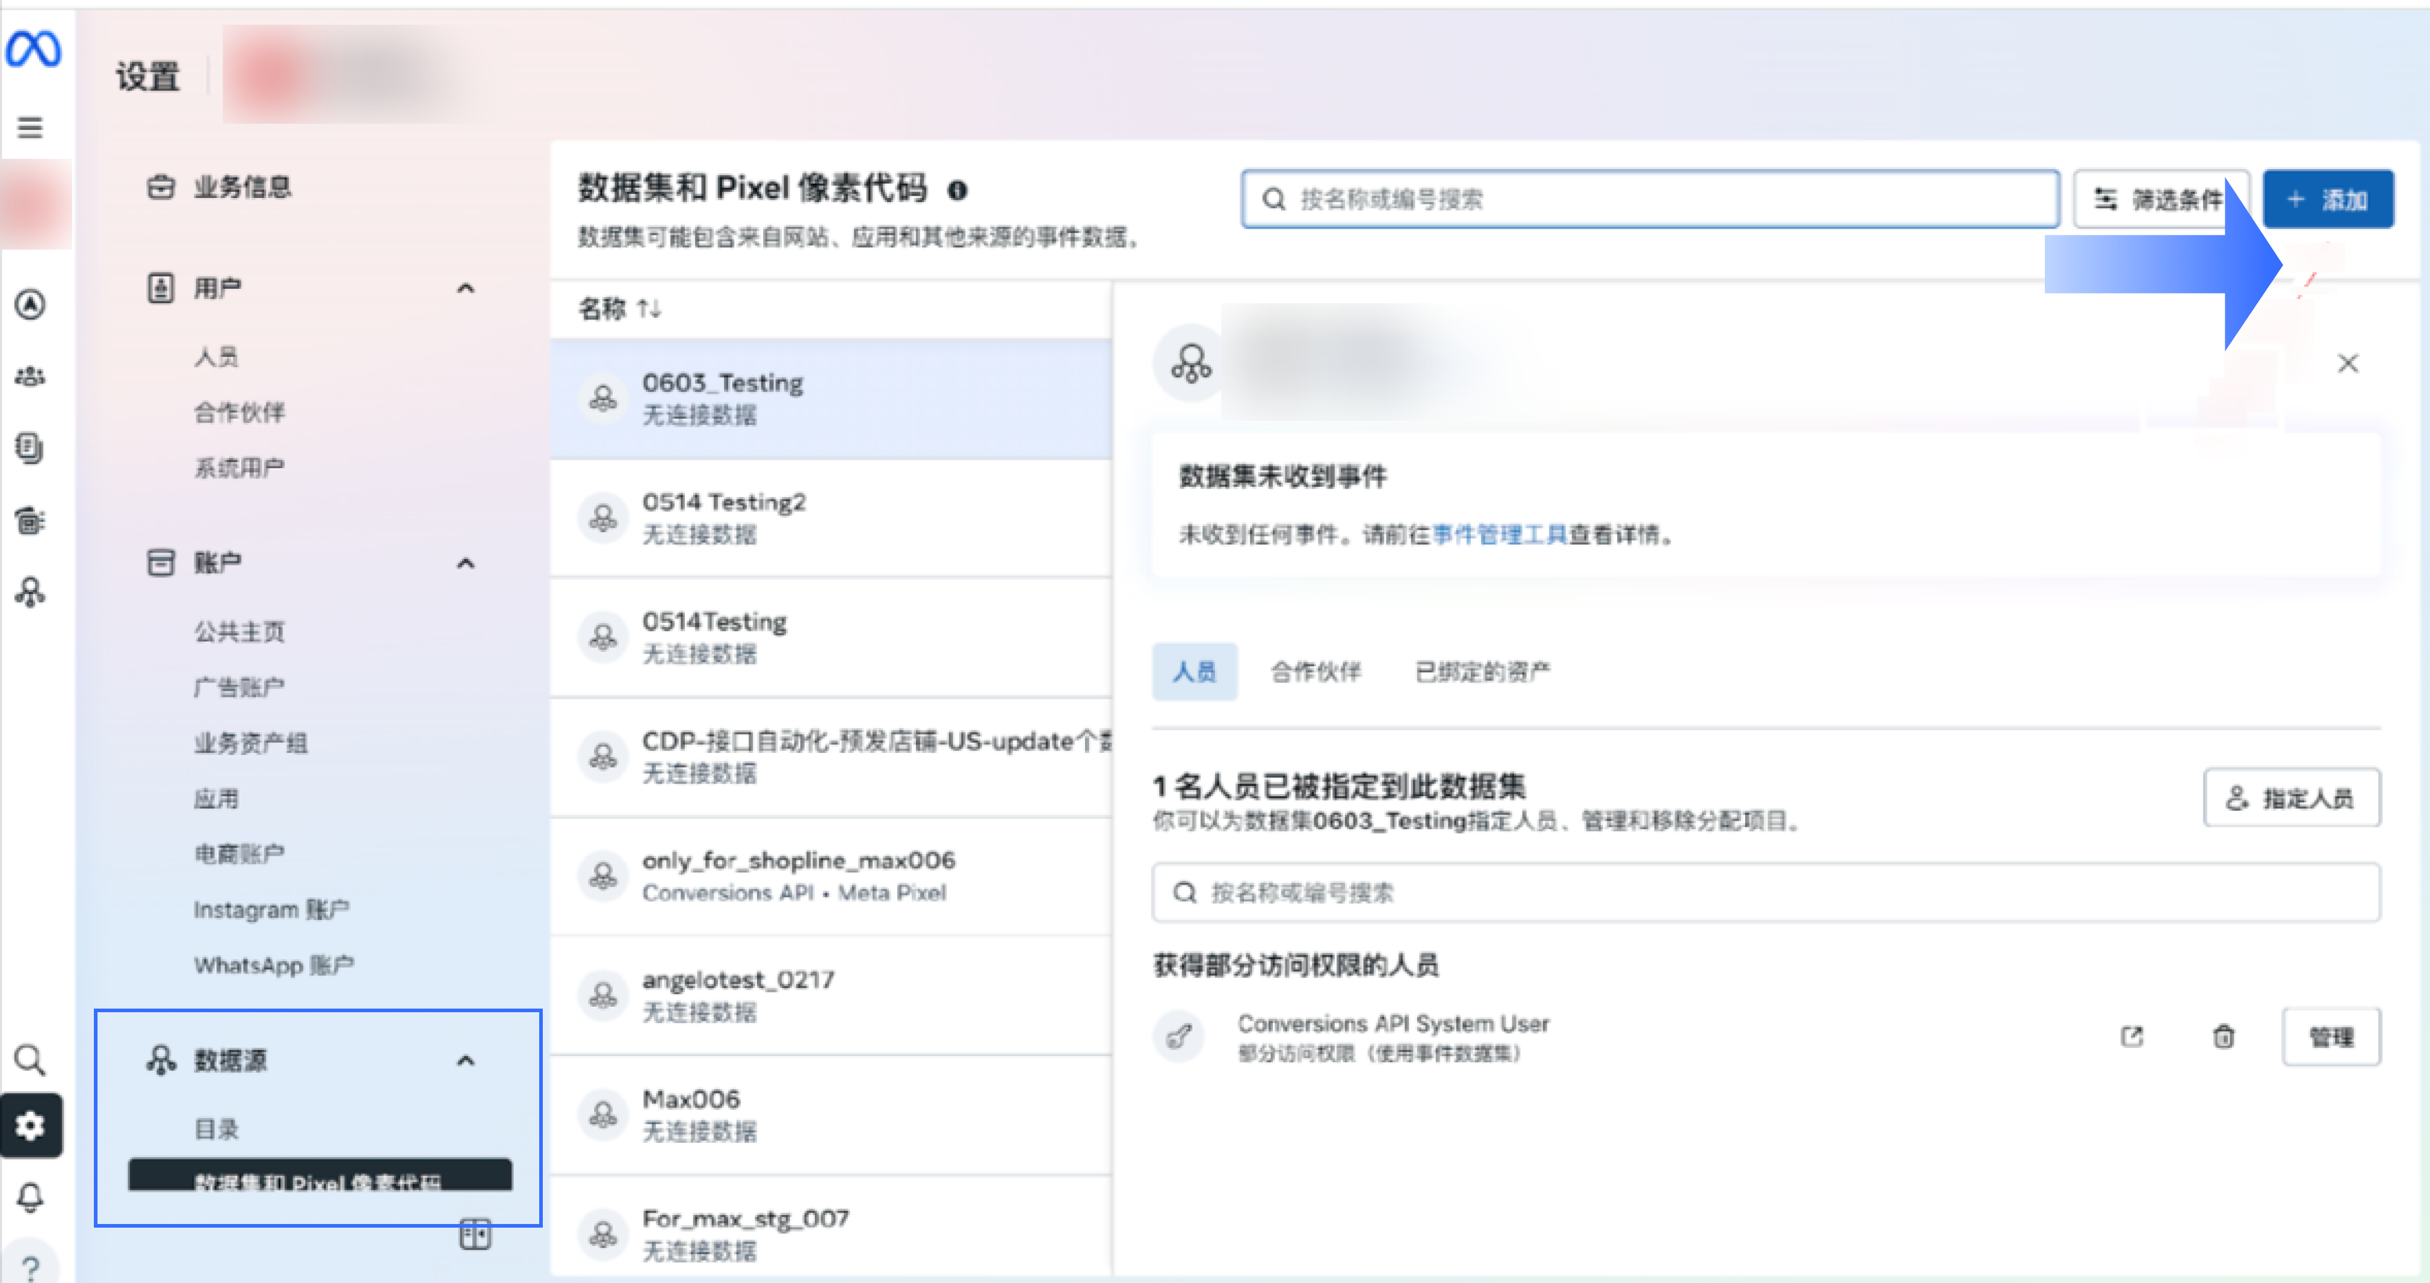Switch to the 已绑定的资产 tab
2430x1283 pixels.
pyautogui.click(x=1482, y=672)
